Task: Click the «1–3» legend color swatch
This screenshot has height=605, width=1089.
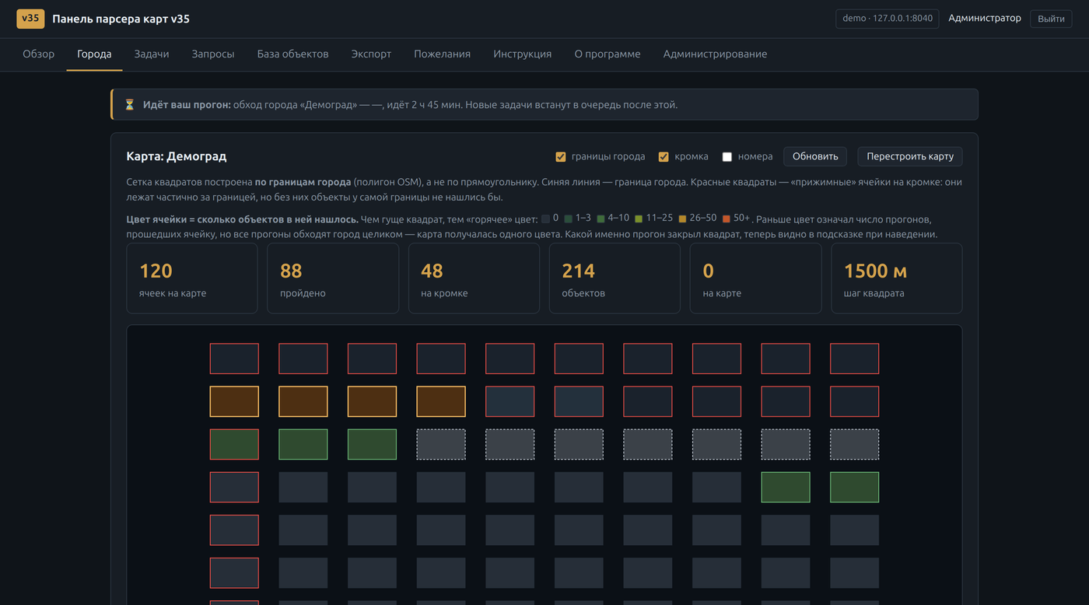Action: pyautogui.click(x=569, y=219)
